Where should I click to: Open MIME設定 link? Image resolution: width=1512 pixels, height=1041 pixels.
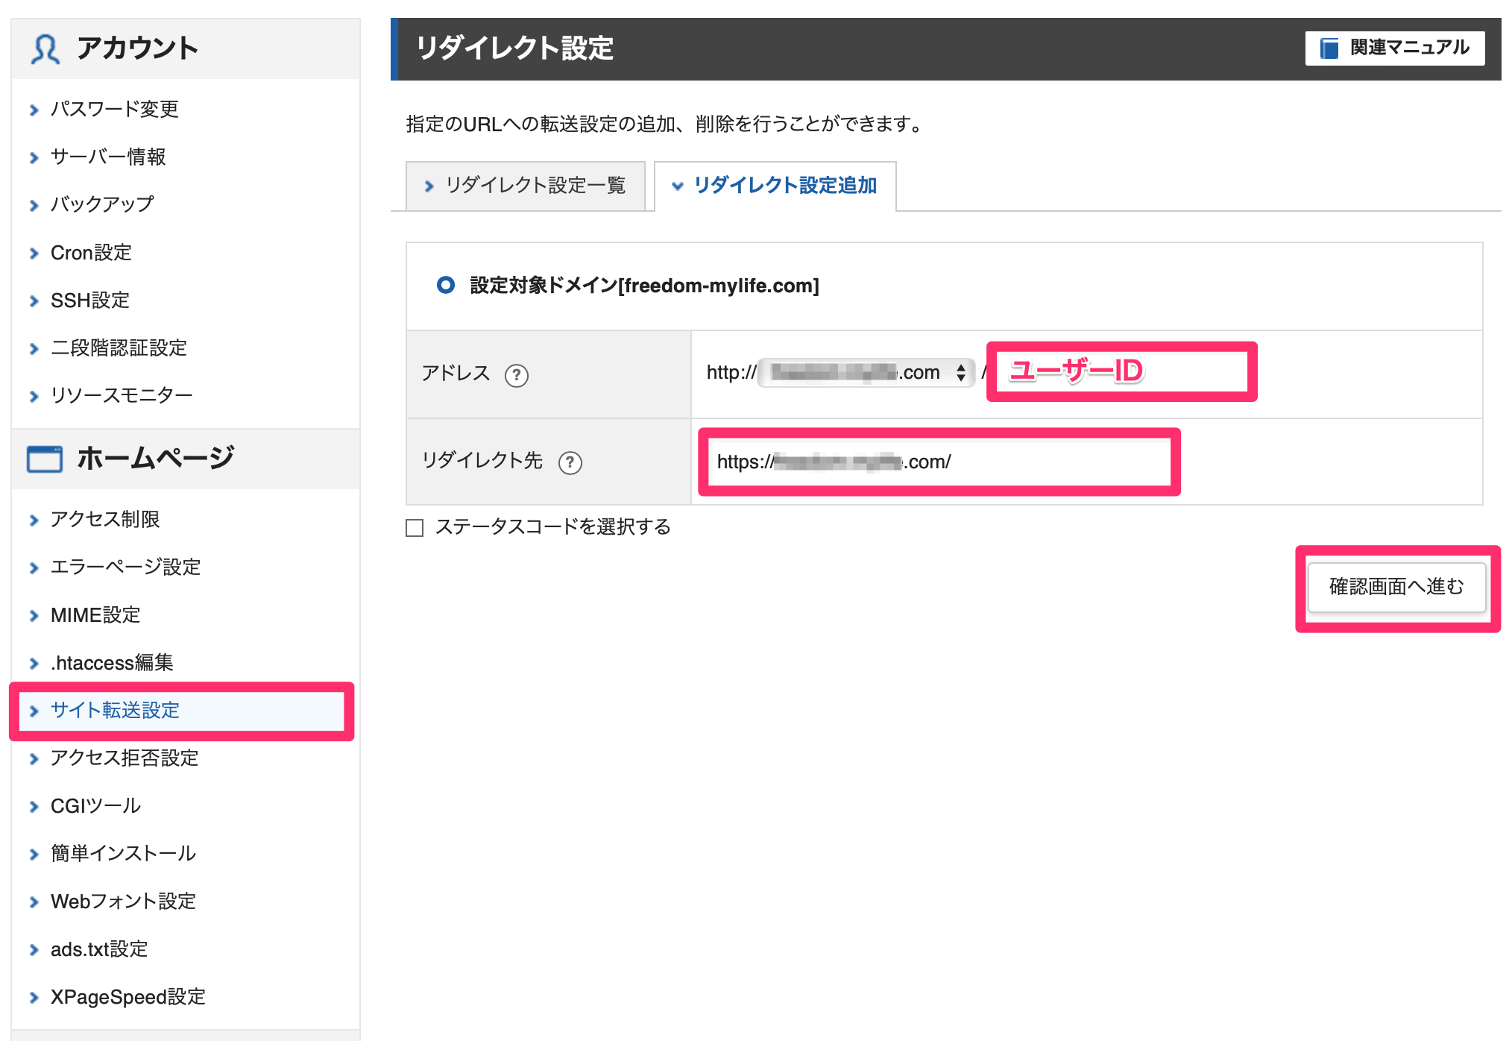pos(95,615)
